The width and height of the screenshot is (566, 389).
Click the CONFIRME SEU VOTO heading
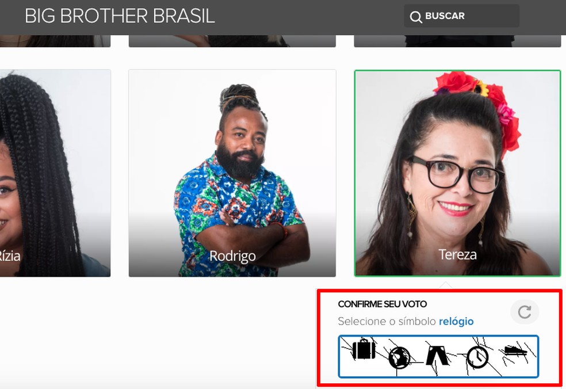tap(383, 304)
